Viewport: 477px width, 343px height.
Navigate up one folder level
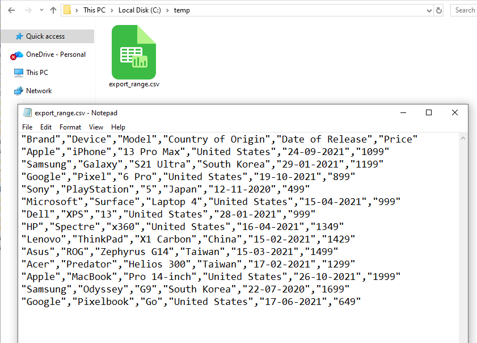(x=53, y=10)
